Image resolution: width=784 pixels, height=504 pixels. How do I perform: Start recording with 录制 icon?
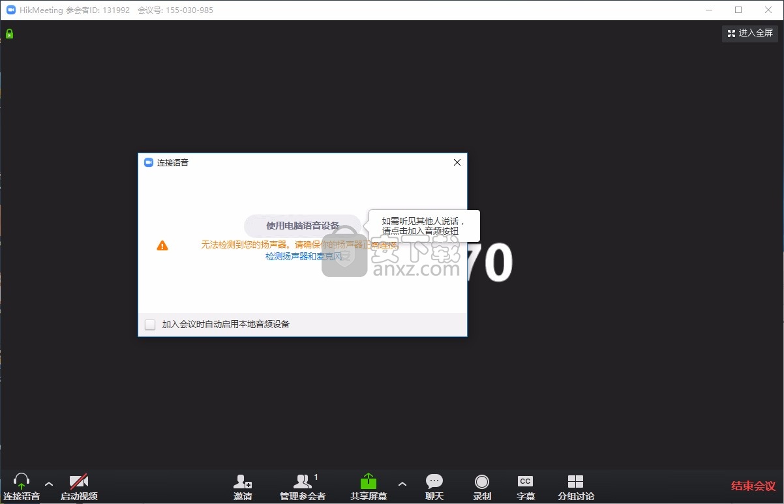(x=482, y=482)
